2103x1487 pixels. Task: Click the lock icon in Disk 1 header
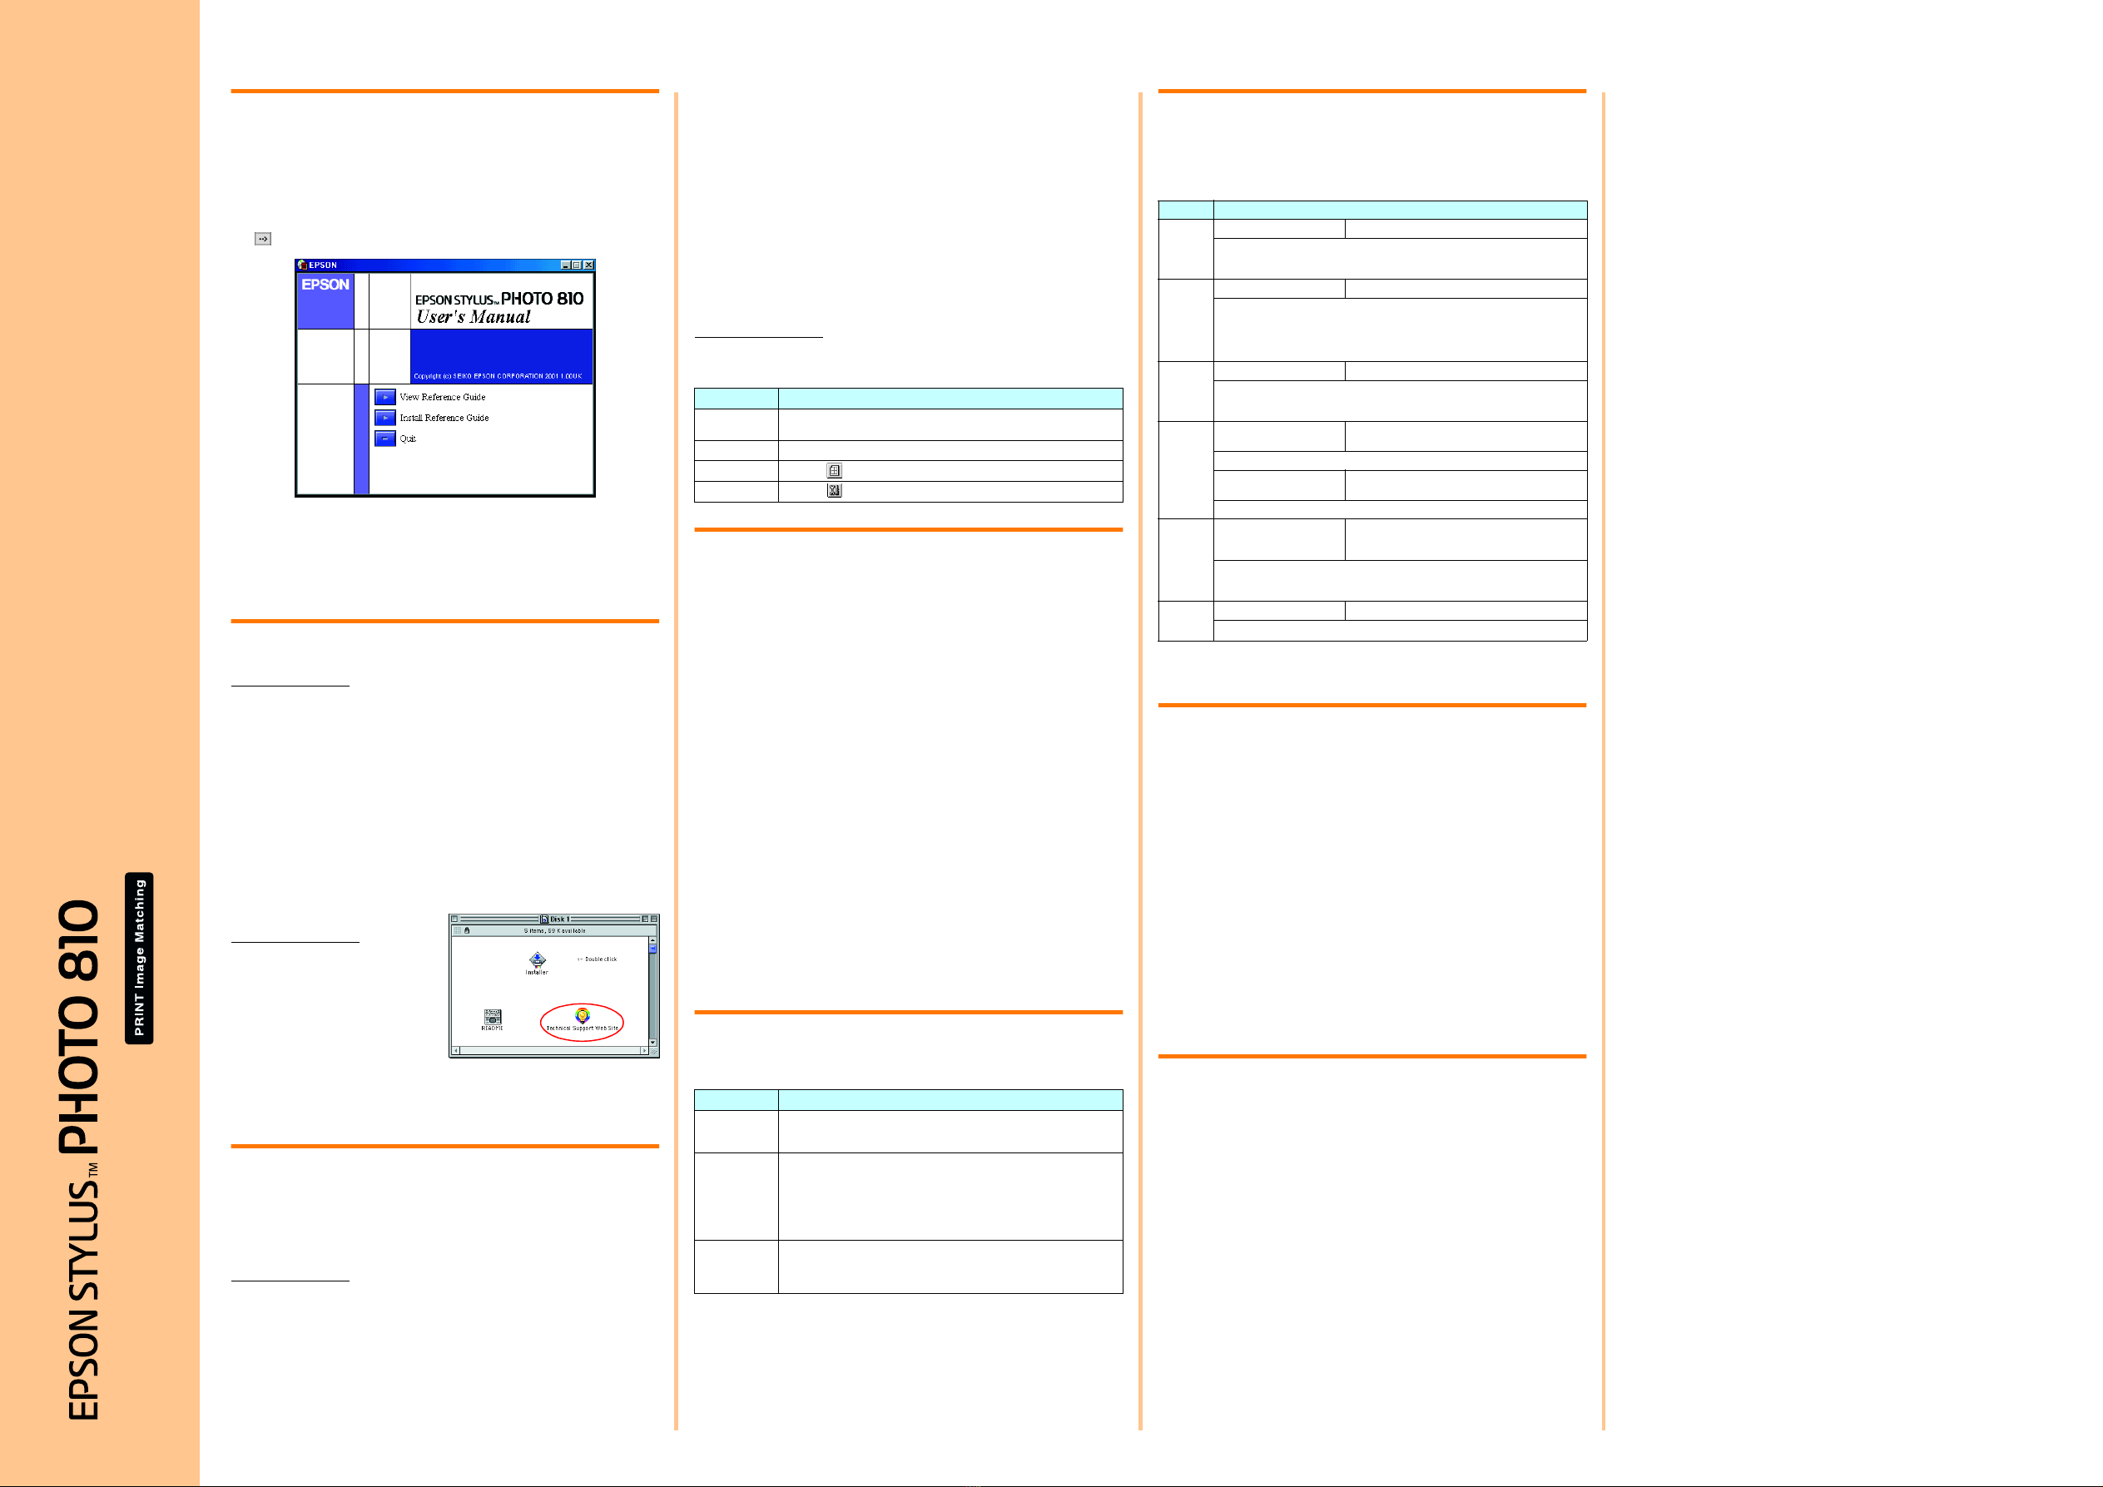[467, 931]
